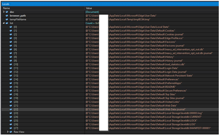Viewport: 220px width, 136px height.
Task: Select the Network Persistent State value
Action: 139,76
